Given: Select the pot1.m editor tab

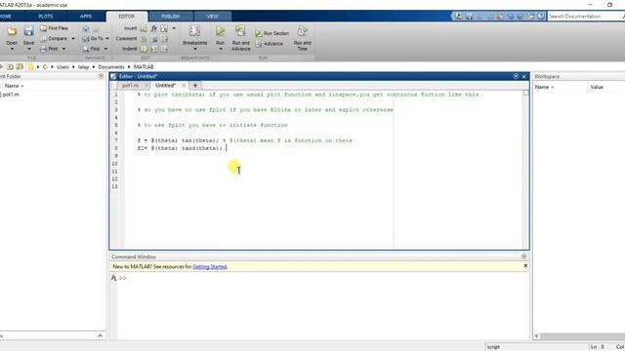Looking at the screenshot, I should [130, 86].
